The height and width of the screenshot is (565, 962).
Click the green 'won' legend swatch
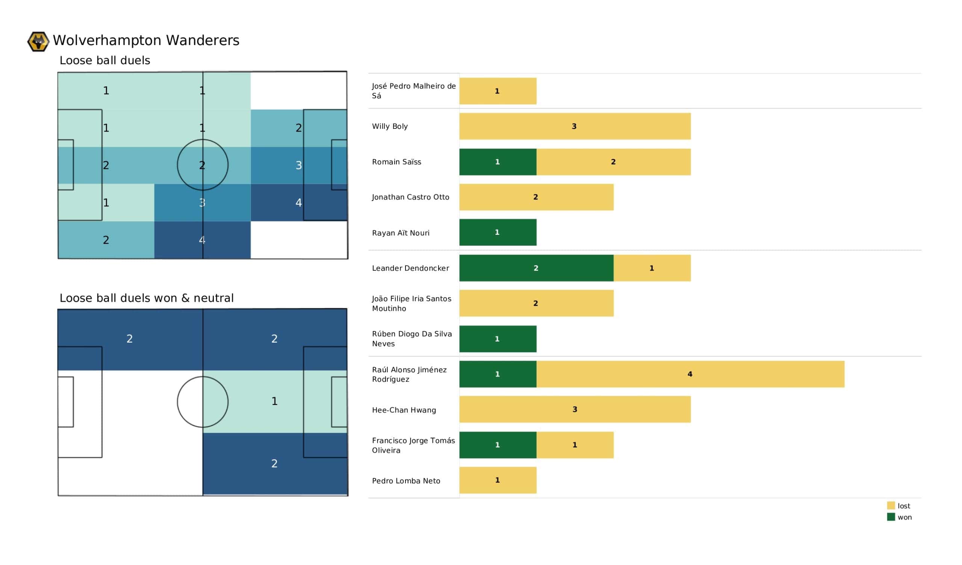[891, 517]
